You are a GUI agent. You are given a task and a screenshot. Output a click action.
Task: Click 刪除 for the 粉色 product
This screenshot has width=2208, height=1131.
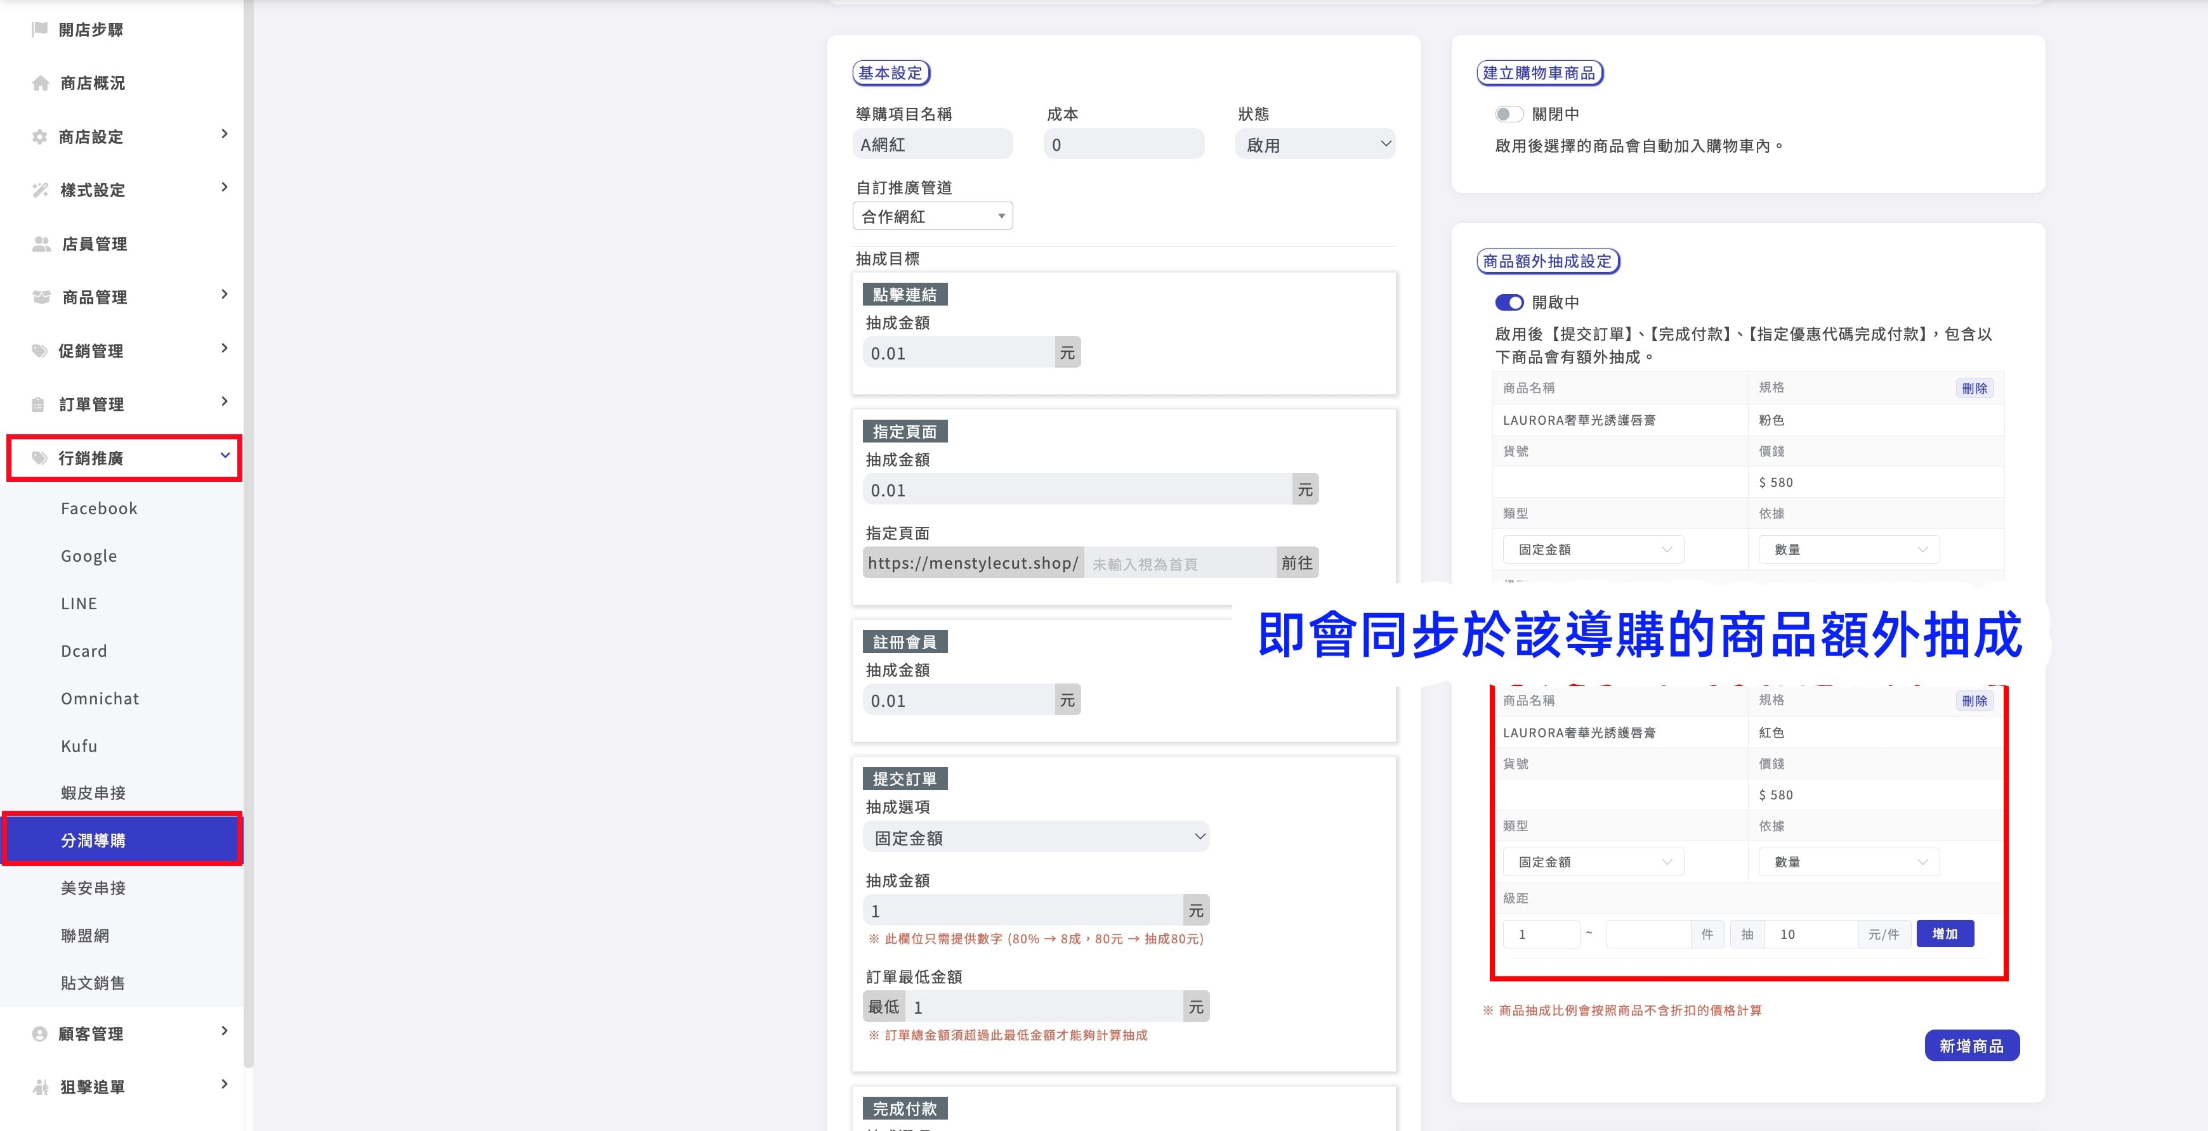click(1974, 388)
